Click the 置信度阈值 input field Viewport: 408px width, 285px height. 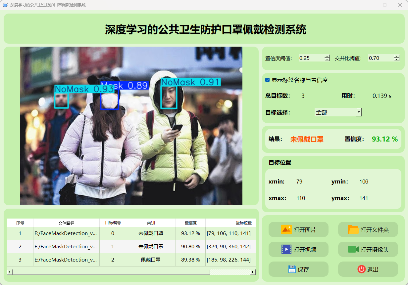[311, 58]
